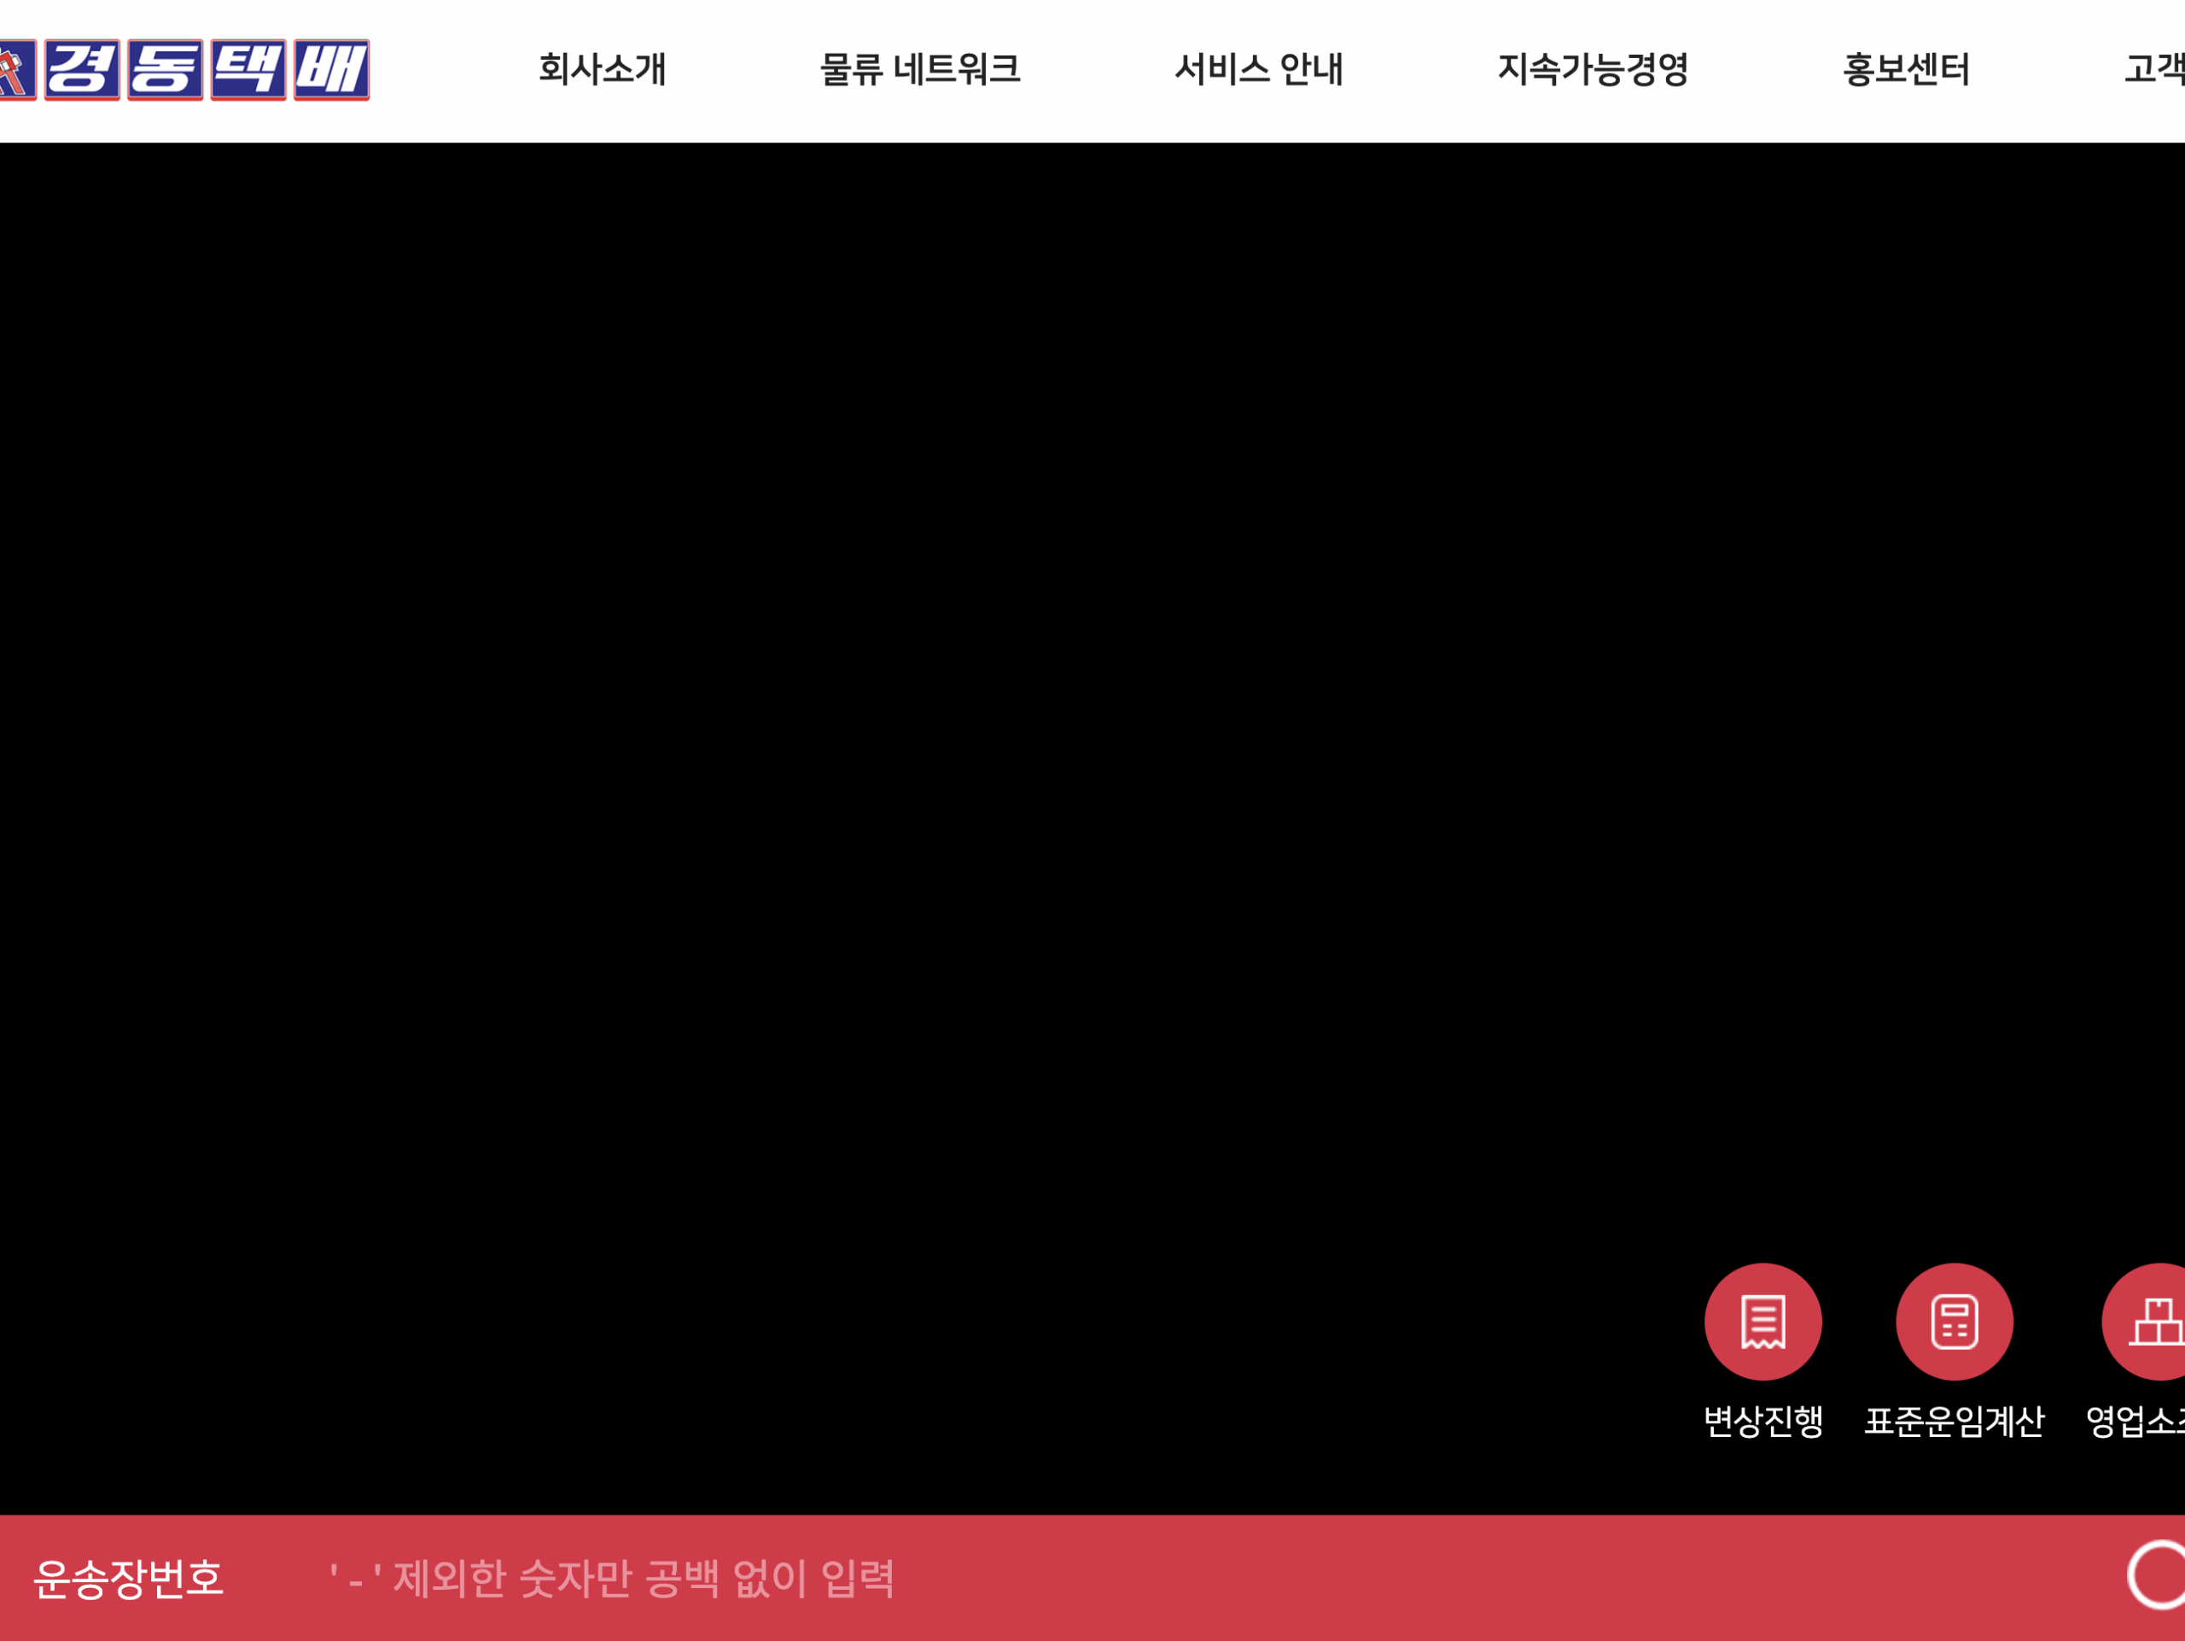2185x1641 pixels.
Task: Click the 표준운임계산 text link
Action: point(1954,1421)
